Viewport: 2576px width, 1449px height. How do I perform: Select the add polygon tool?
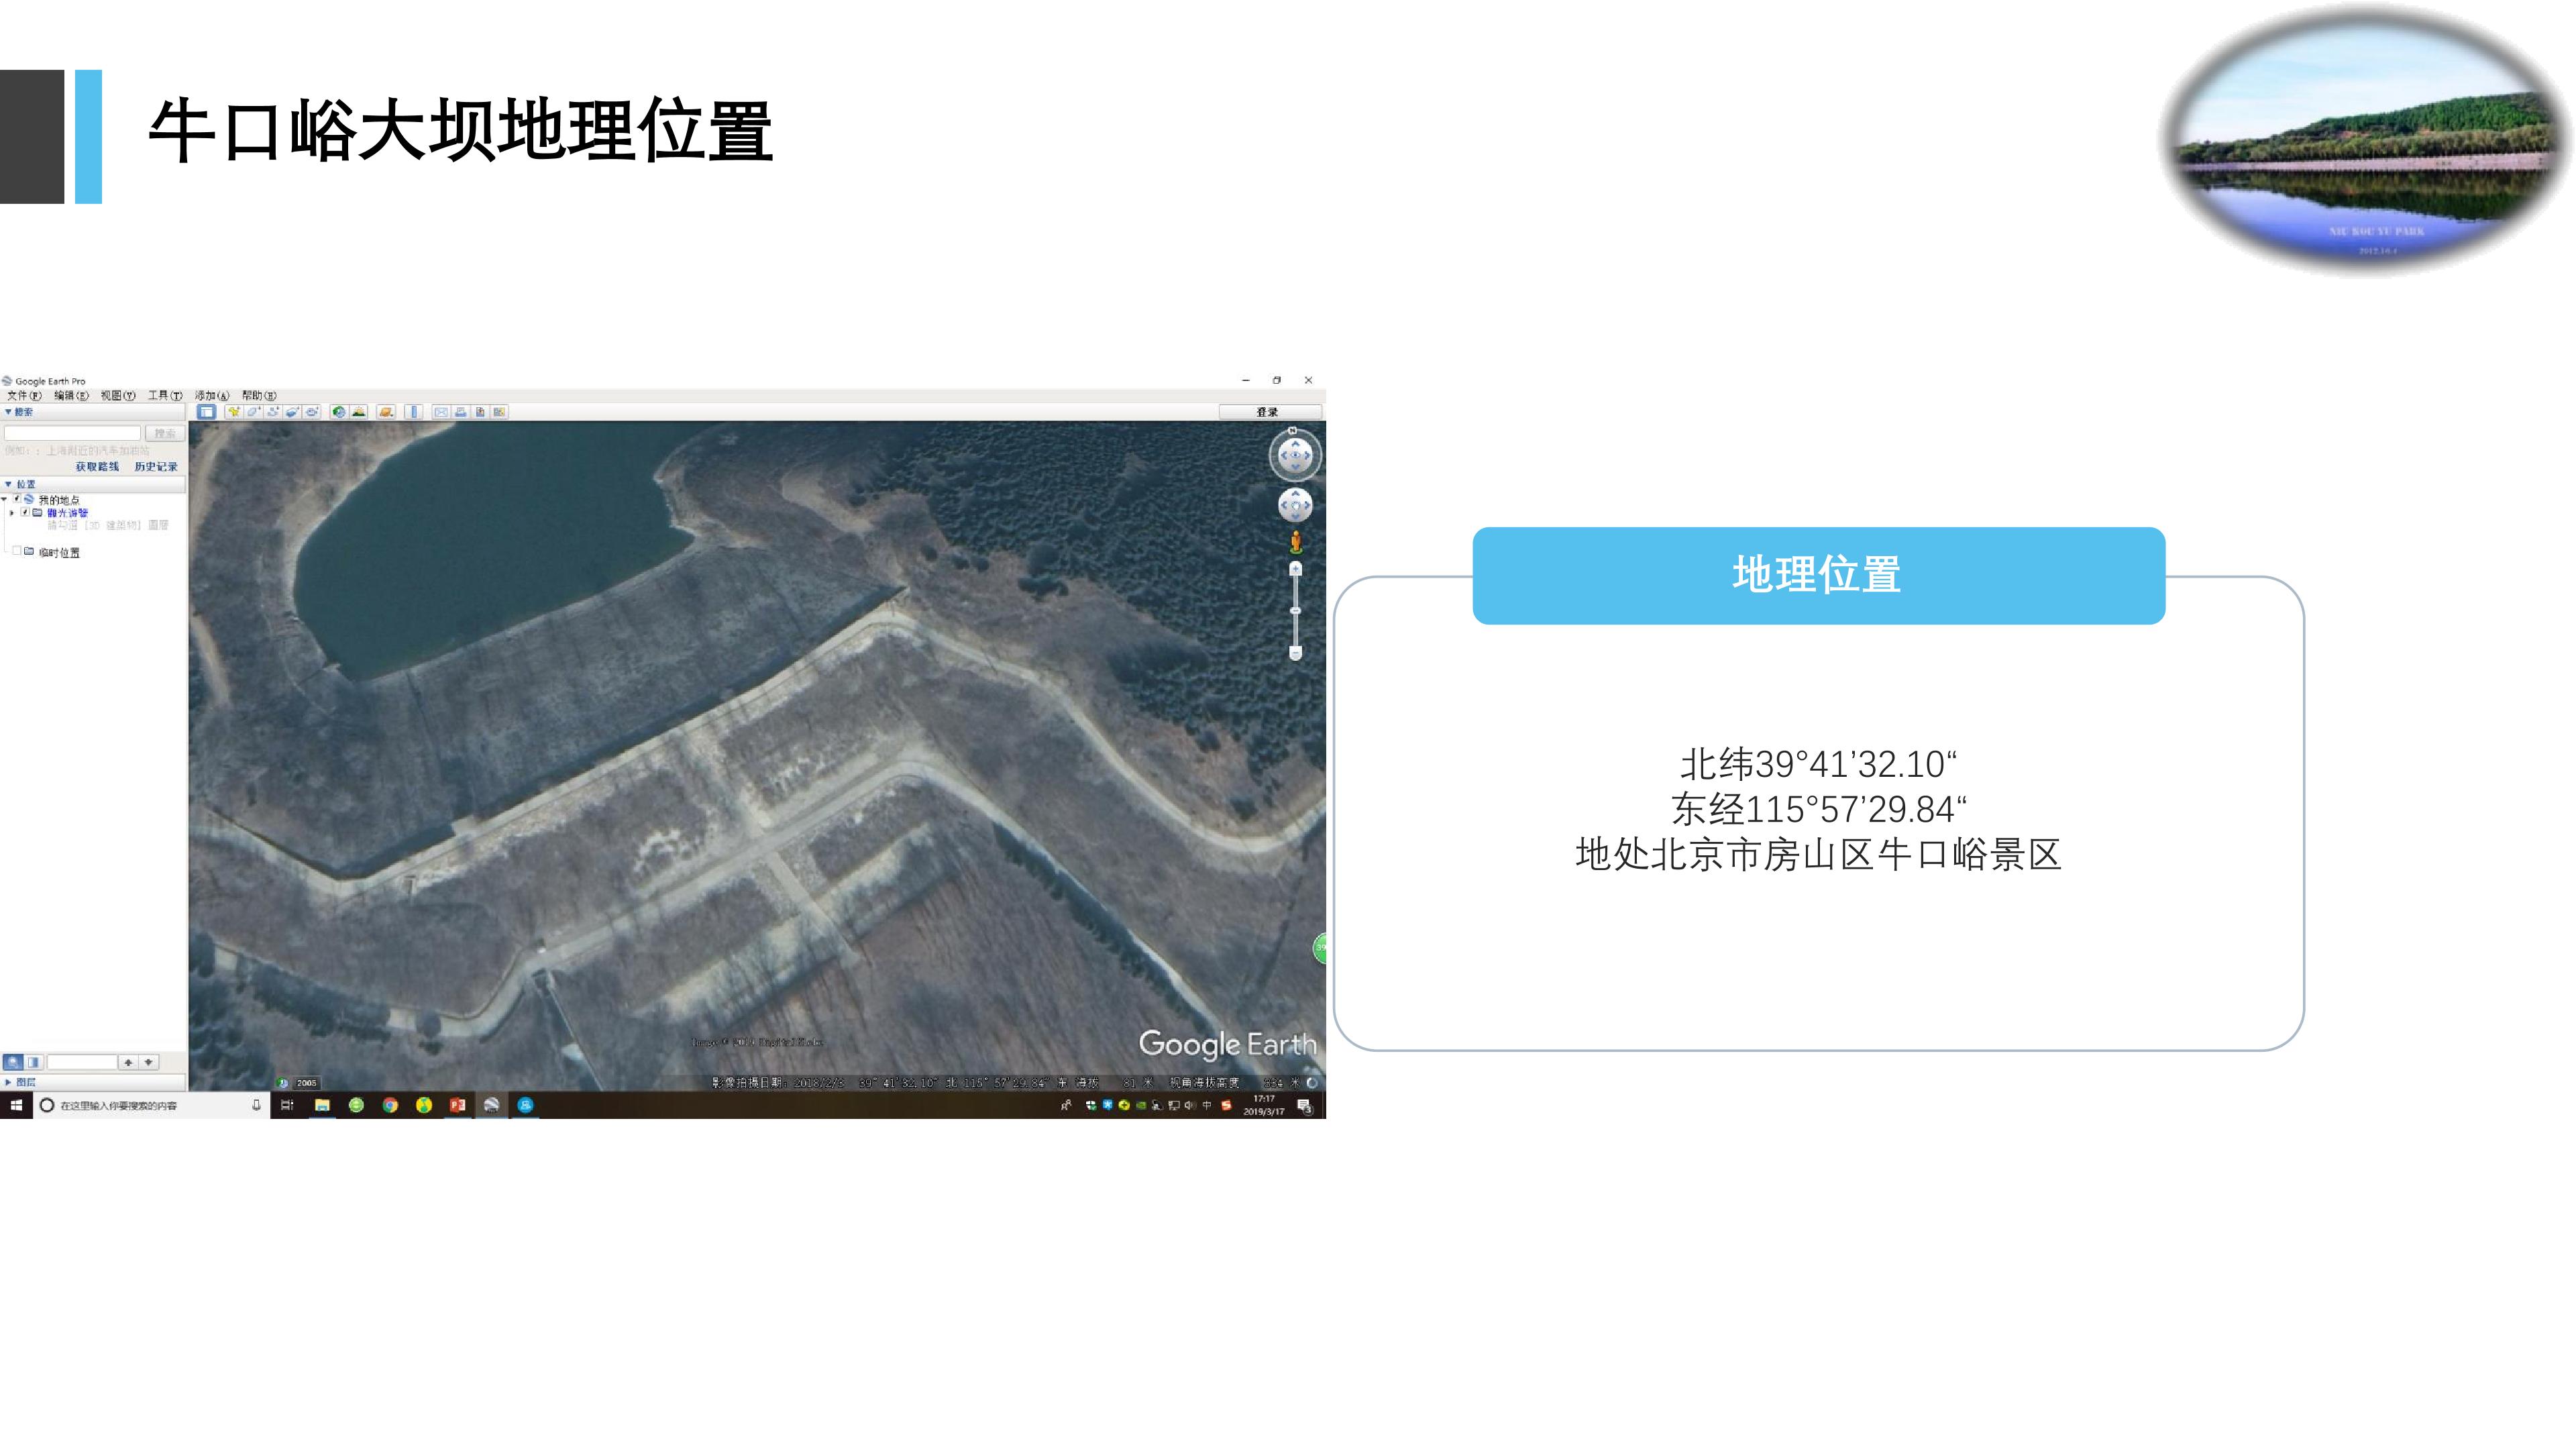pyautogui.click(x=253, y=412)
